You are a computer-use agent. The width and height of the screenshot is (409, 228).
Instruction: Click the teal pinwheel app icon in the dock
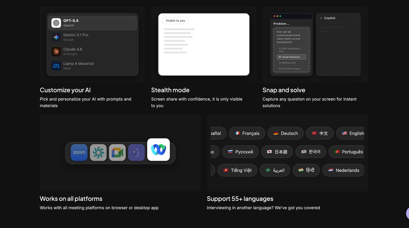(98, 153)
